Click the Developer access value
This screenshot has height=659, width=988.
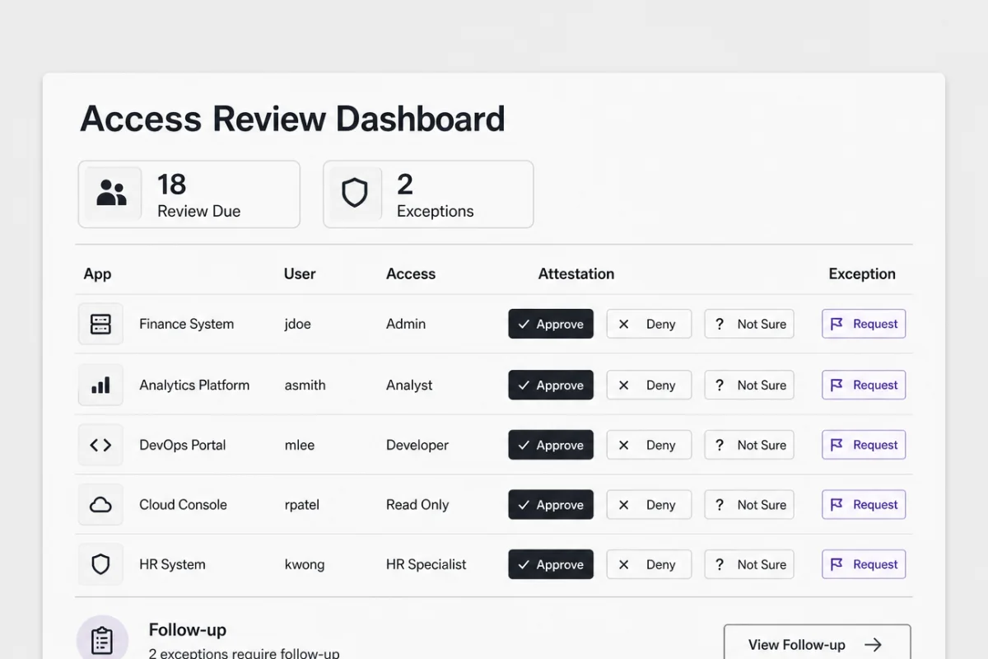pyautogui.click(x=417, y=445)
